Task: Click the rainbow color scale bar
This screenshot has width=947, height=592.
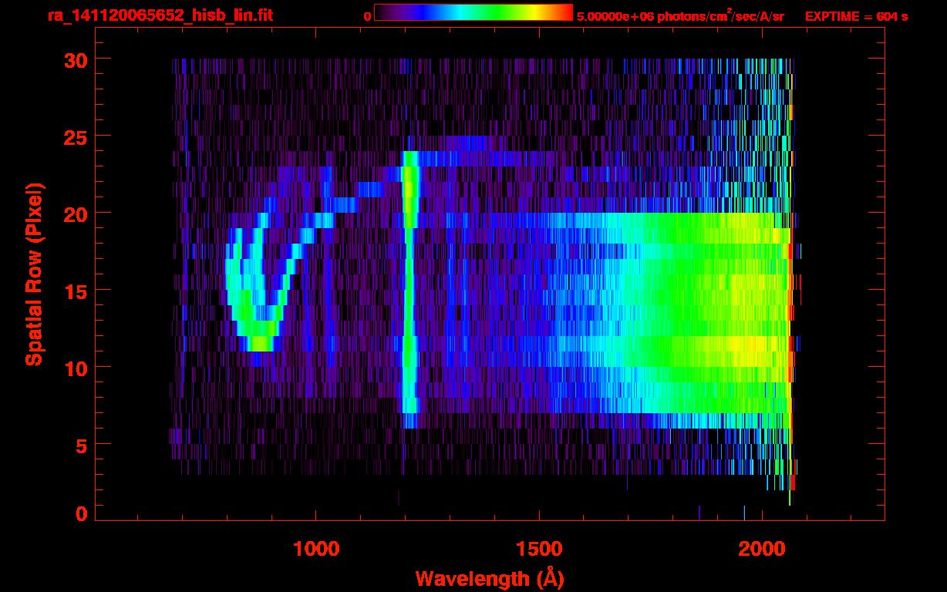Action: click(473, 12)
